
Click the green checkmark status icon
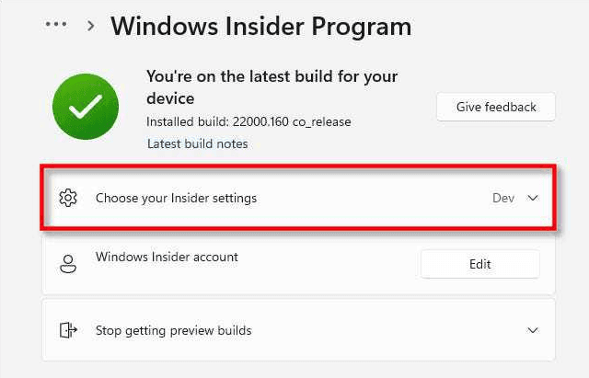pyautogui.click(x=86, y=107)
